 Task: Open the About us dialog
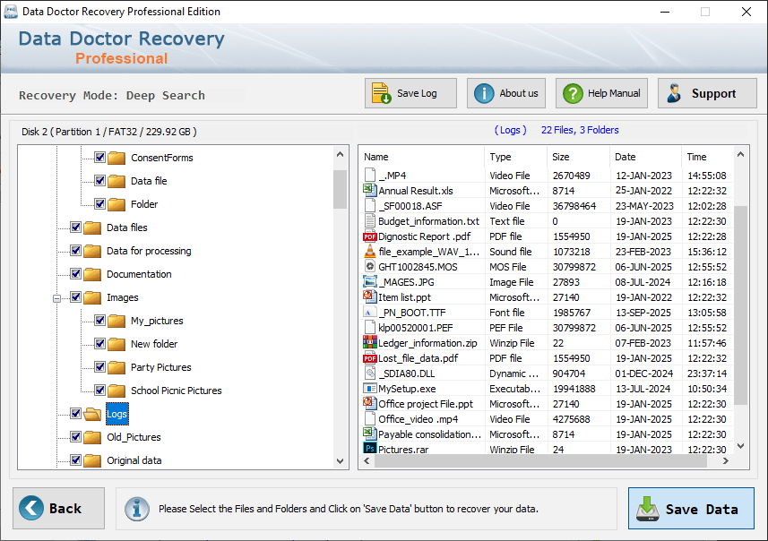tap(506, 93)
